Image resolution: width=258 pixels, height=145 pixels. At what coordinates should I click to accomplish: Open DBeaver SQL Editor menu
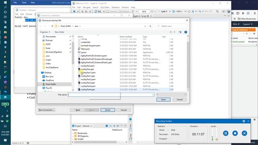(x=105, y=7)
